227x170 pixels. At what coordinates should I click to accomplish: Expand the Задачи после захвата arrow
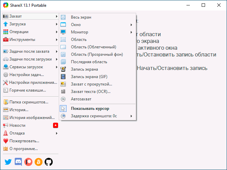57,52
